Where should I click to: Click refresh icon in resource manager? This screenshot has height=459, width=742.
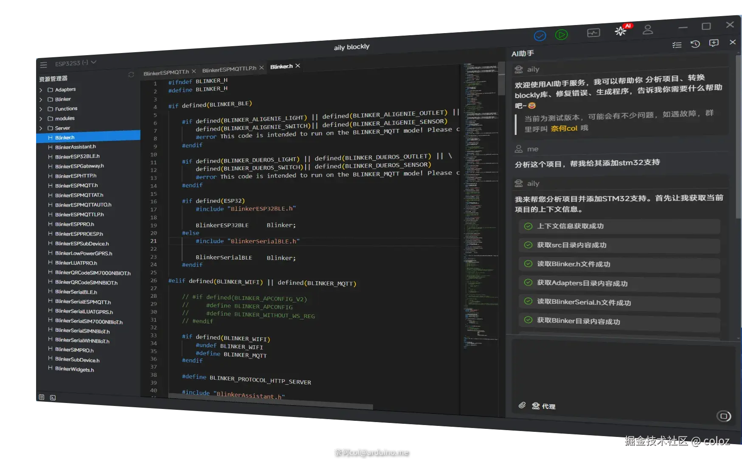click(131, 75)
